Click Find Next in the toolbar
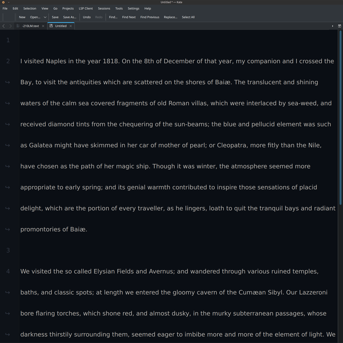Viewport: 343px width, 343px height. click(x=129, y=17)
